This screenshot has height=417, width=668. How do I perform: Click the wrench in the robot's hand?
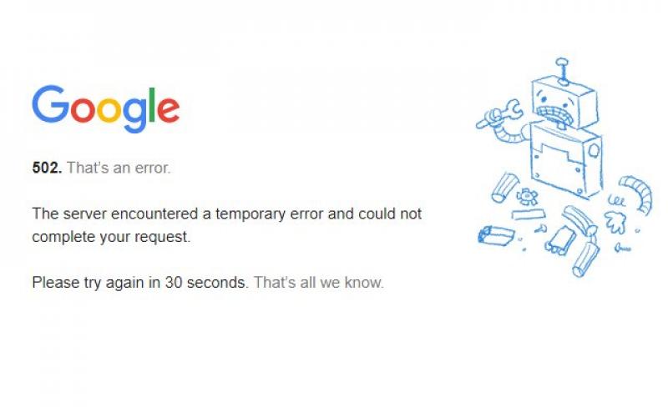(499, 113)
